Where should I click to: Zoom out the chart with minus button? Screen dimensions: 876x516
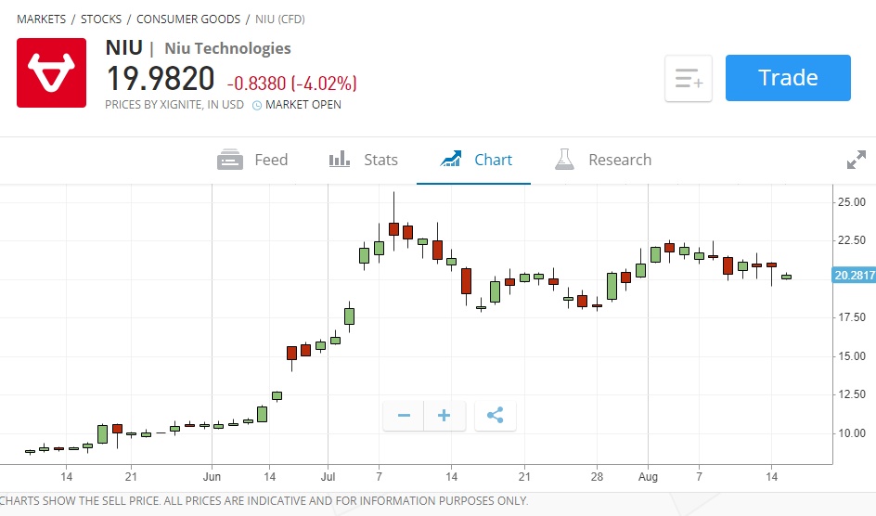pyautogui.click(x=404, y=416)
